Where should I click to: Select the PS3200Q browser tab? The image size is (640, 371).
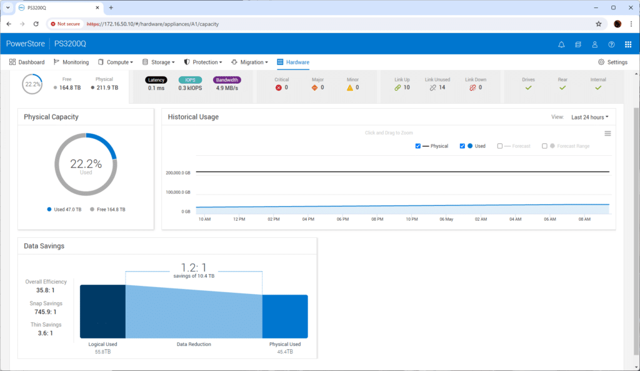(59, 8)
